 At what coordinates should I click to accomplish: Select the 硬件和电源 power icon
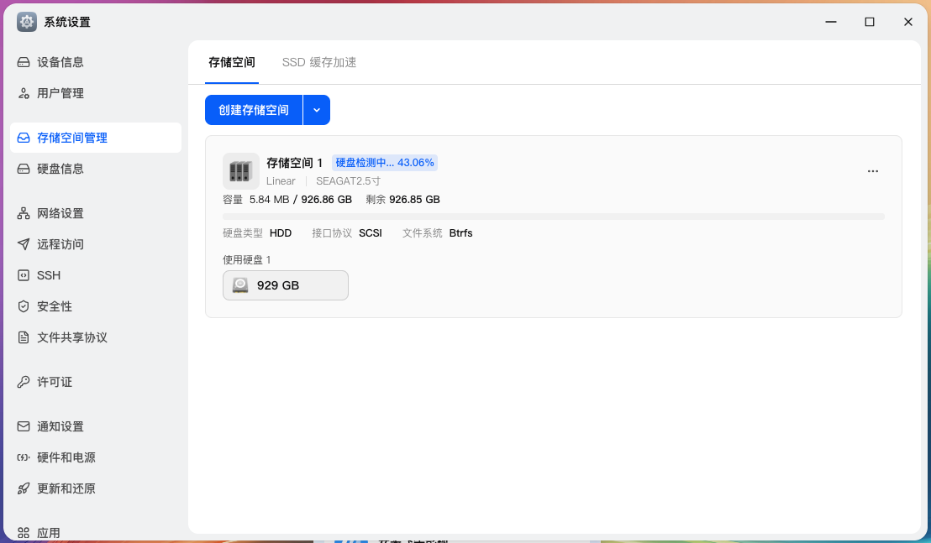23,457
